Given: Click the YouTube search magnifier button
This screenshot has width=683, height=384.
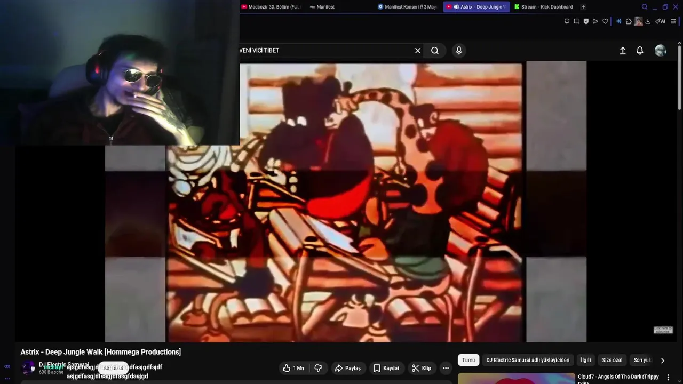Looking at the screenshot, I should tap(435, 51).
